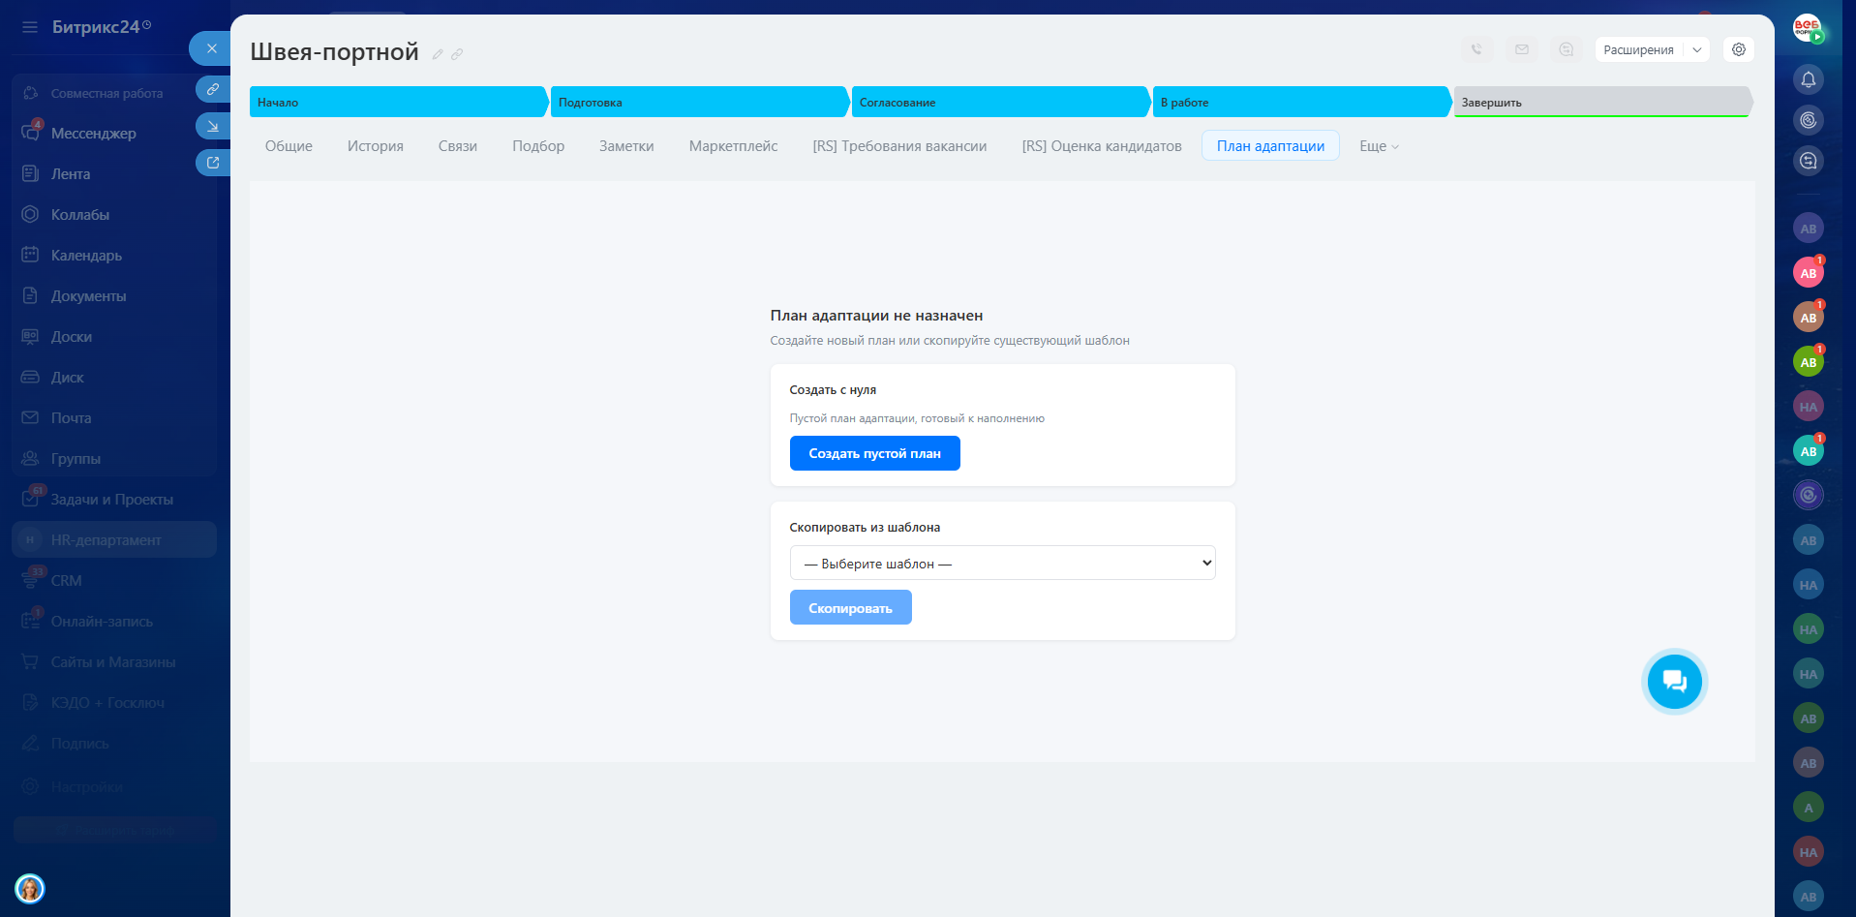Screen dimensions: 1856x917
Task: Click the phone call icon in header
Action: click(x=1476, y=49)
